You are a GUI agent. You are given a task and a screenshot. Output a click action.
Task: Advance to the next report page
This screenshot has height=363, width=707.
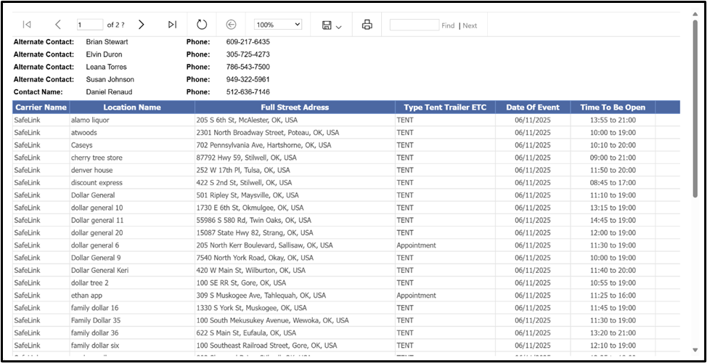141,25
